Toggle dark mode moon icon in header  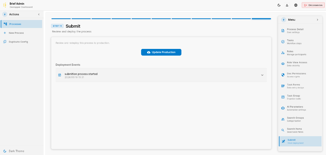click(x=279, y=5)
